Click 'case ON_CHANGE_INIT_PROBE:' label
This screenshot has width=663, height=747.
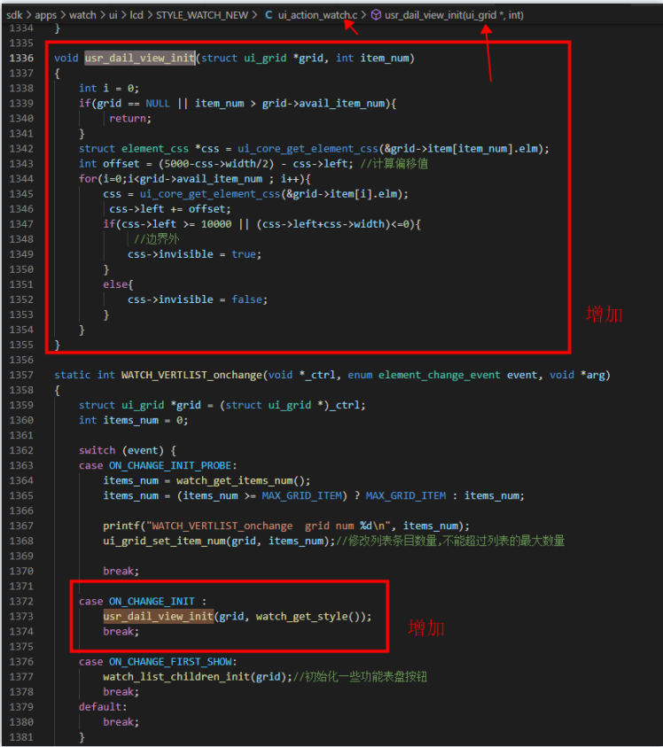coord(158,465)
